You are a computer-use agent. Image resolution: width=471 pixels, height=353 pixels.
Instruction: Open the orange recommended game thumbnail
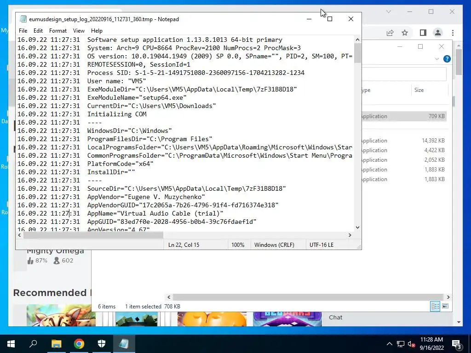tap(212, 319)
